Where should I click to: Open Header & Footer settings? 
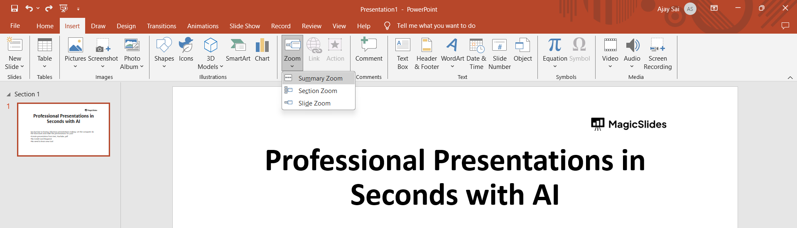pyautogui.click(x=427, y=53)
